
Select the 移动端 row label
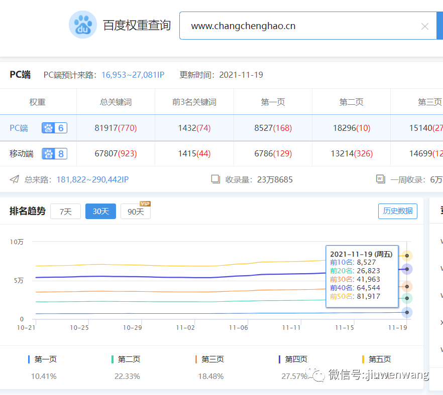point(22,154)
